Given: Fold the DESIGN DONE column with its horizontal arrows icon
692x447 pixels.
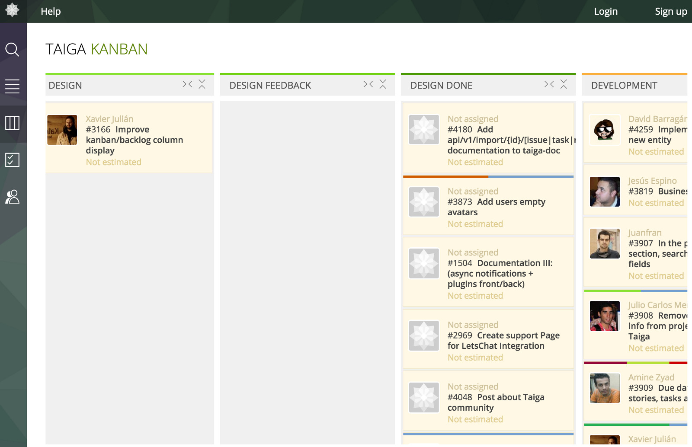Looking at the screenshot, I should 549,84.
